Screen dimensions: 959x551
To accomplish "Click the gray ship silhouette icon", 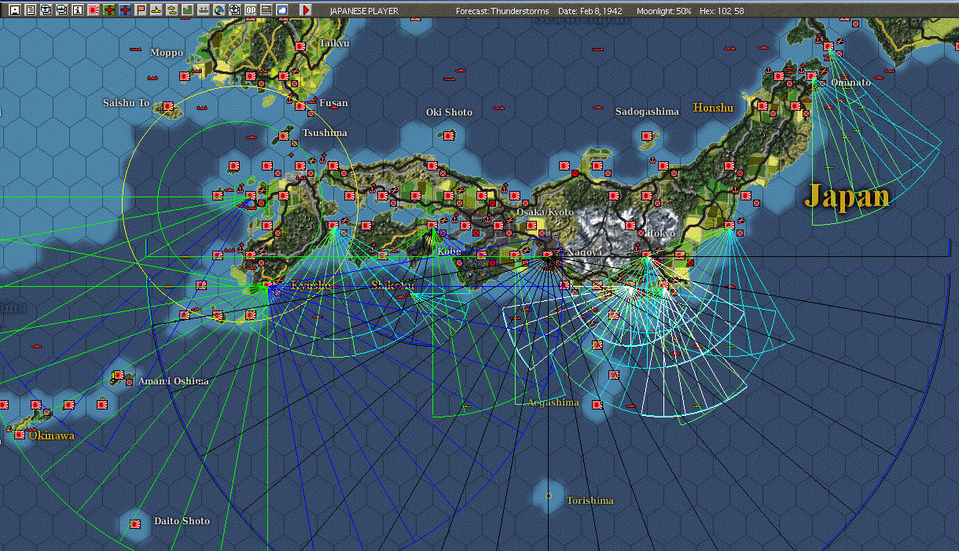I will [203, 10].
